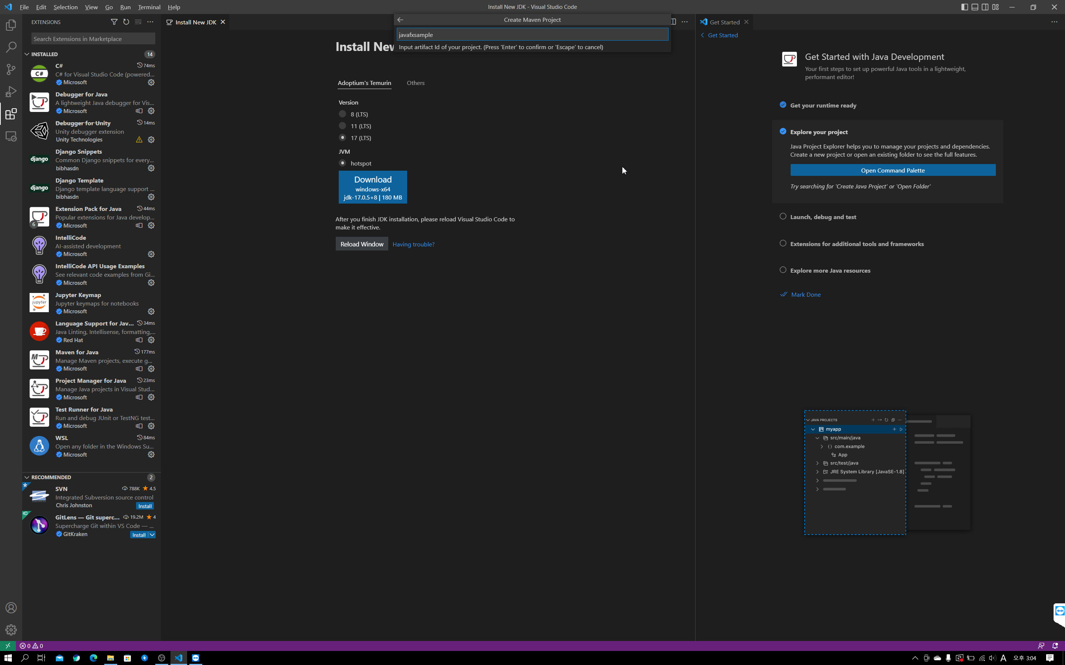Click the artifact Id input field
Screen dimensions: 1065x665
[x=532, y=34]
